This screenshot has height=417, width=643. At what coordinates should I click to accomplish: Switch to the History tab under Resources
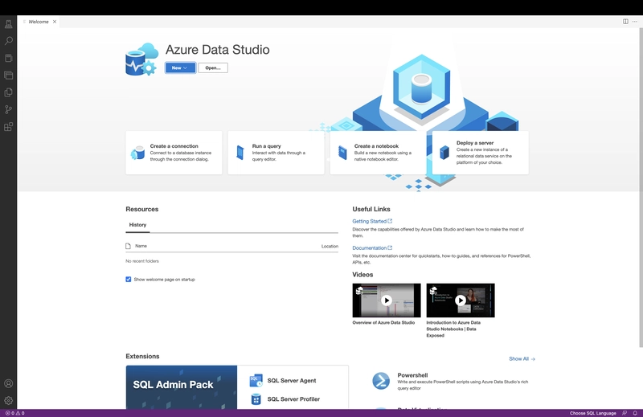137,225
